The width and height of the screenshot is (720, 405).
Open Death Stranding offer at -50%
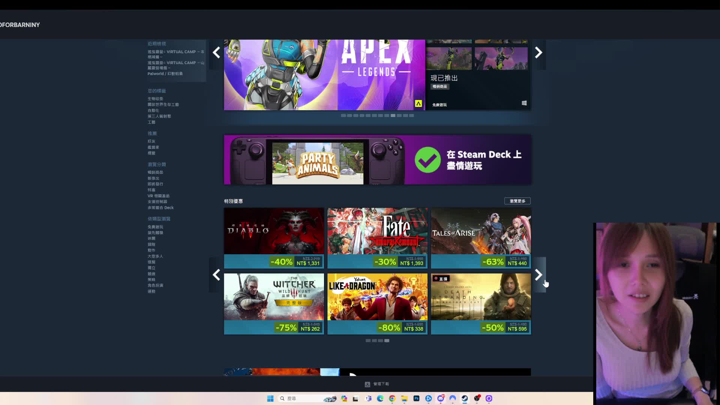click(481, 304)
